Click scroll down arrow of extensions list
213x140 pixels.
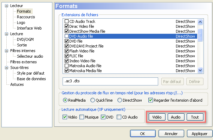(x=200, y=70)
